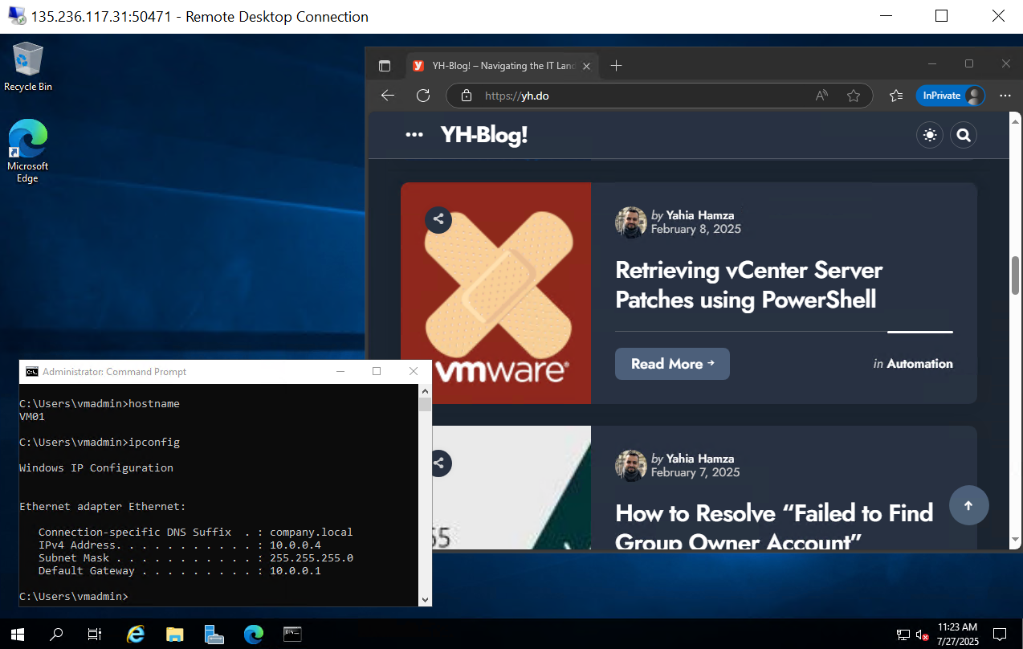This screenshot has height=649, width=1023.
Task: Open the Windows Start menu
Action: pos(18,634)
